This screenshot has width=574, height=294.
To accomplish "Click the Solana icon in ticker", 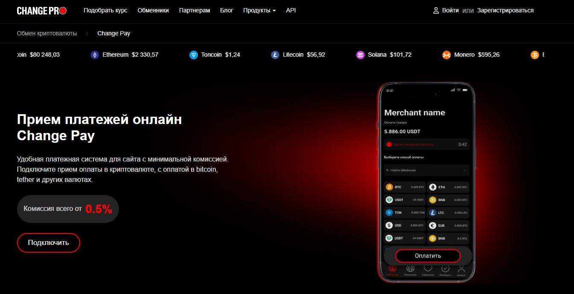I will click(360, 55).
